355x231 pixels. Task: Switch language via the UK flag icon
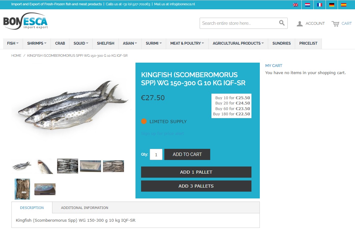[295, 5]
